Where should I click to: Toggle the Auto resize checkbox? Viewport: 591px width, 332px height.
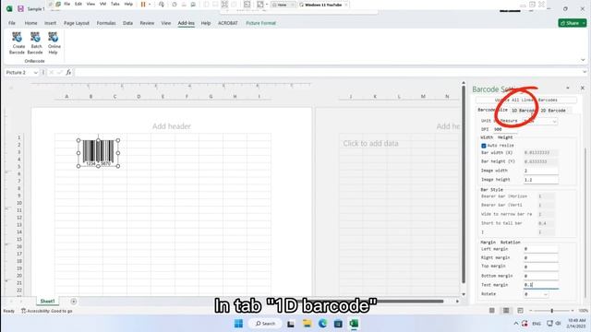[484, 146]
